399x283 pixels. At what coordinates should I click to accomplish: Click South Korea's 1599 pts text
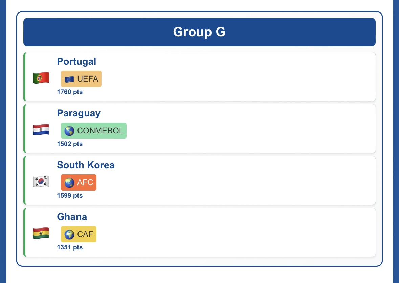pyautogui.click(x=70, y=195)
